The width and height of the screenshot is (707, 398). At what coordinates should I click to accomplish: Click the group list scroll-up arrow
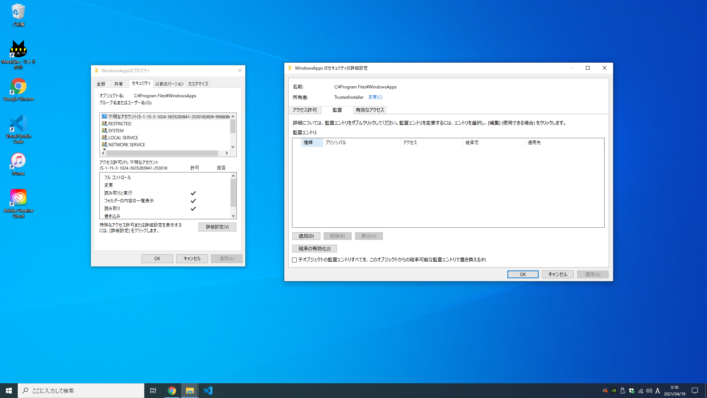click(x=233, y=116)
